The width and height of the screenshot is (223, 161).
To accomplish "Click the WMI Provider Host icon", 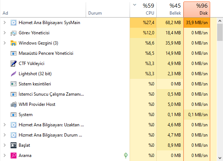I will [x=14, y=104].
